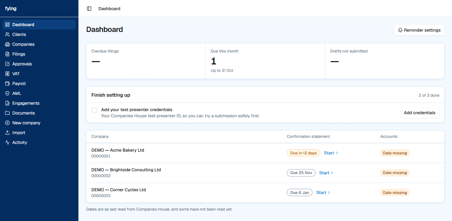Click the Companies building icon

[7, 44]
